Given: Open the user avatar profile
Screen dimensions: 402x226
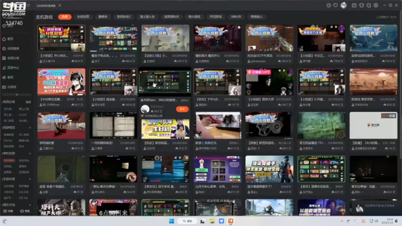Looking at the screenshot, I should click(344, 6).
